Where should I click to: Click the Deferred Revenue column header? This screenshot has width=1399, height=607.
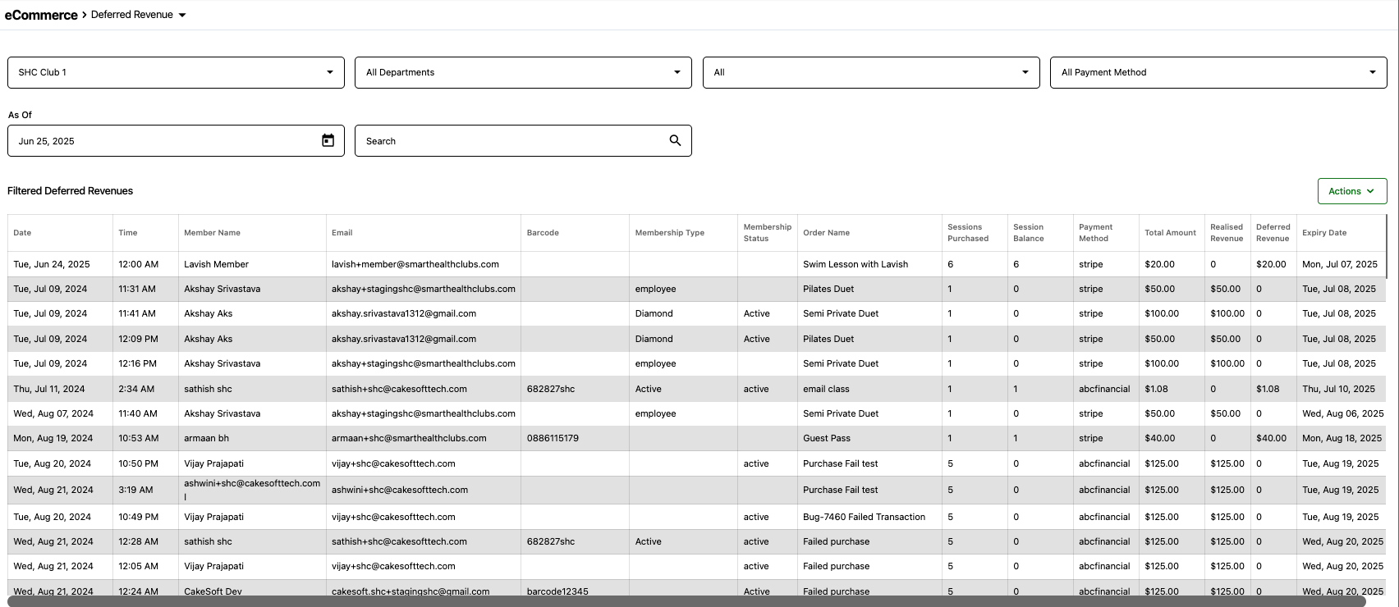[x=1273, y=233]
